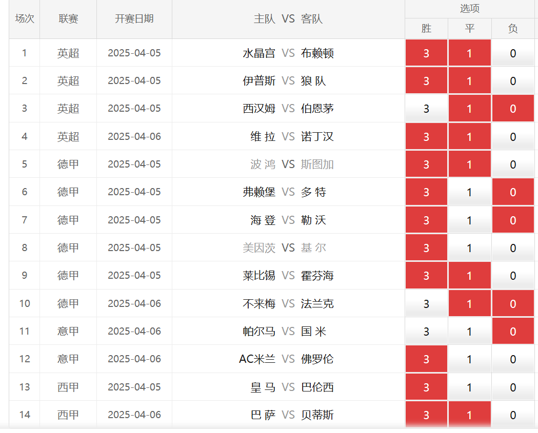Deselect 平 (1) for 西汉姆 VS 伯恩茅
The width and height of the screenshot is (538, 433).
pos(469,108)
